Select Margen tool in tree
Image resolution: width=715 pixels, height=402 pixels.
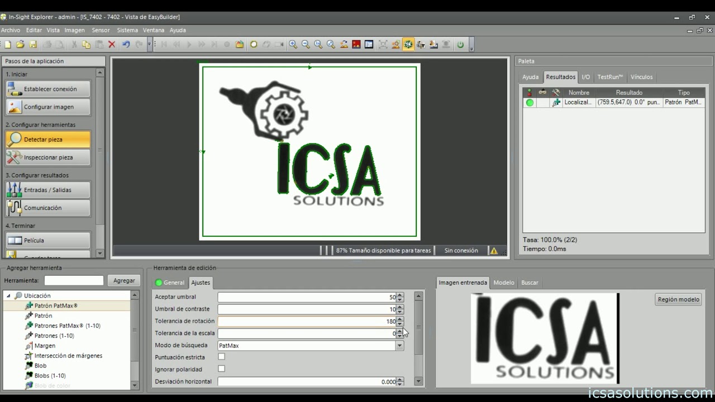coord(45,346)
